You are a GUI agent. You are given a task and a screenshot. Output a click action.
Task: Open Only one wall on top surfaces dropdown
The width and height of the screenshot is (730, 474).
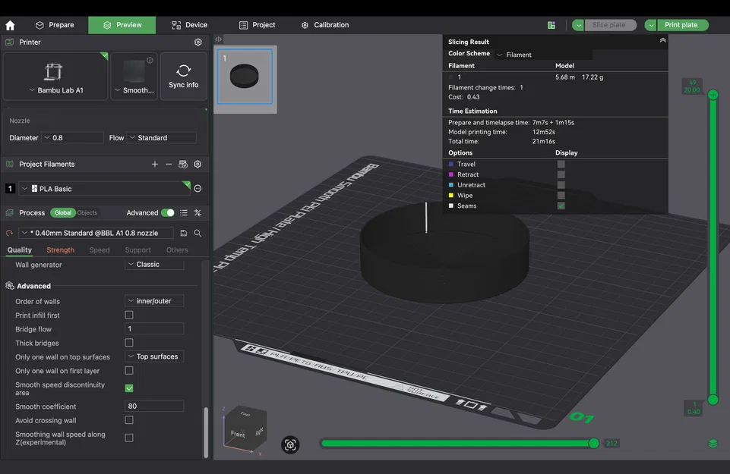[154, 356]
